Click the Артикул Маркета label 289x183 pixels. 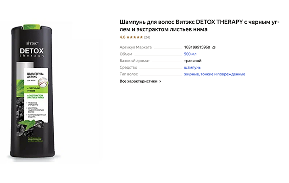pos(135,47)
